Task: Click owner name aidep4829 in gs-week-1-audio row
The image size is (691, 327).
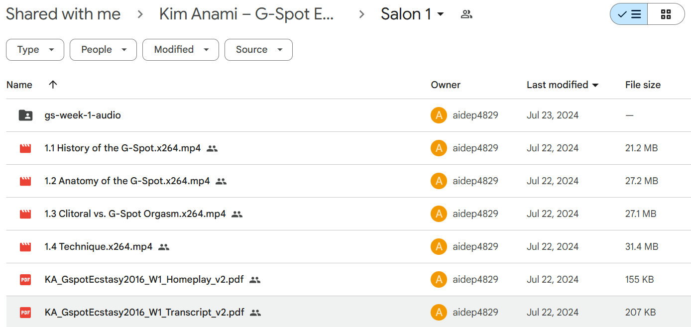Action: coord(475,115)
